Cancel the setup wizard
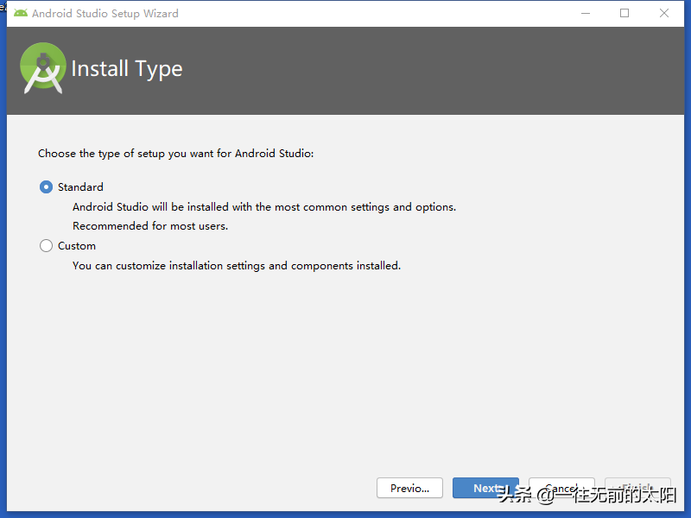 (561, 488)
